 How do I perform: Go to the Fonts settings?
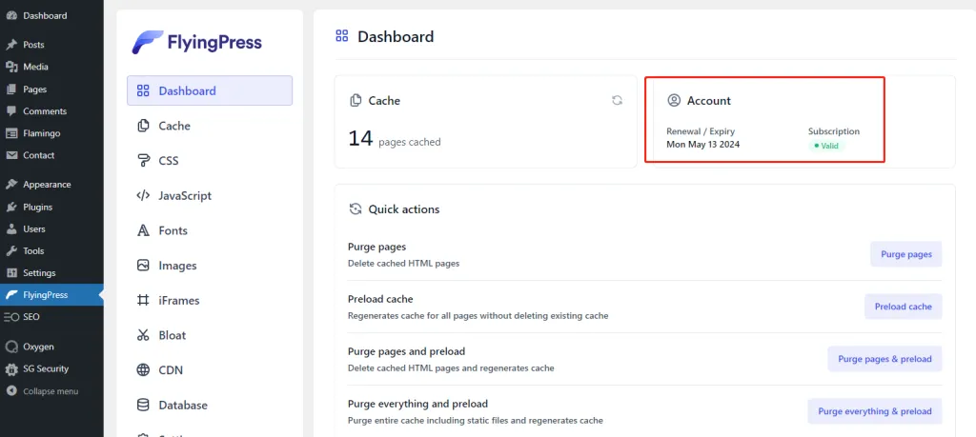pos(173,230)
